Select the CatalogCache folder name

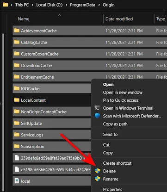pos(34,43)
